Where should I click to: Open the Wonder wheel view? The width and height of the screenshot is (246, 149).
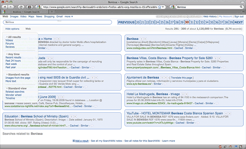click(13, 95)
